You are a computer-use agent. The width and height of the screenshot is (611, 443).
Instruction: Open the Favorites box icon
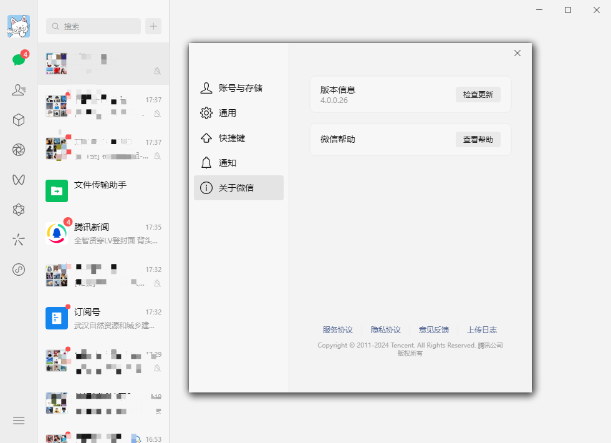(19, 119)
